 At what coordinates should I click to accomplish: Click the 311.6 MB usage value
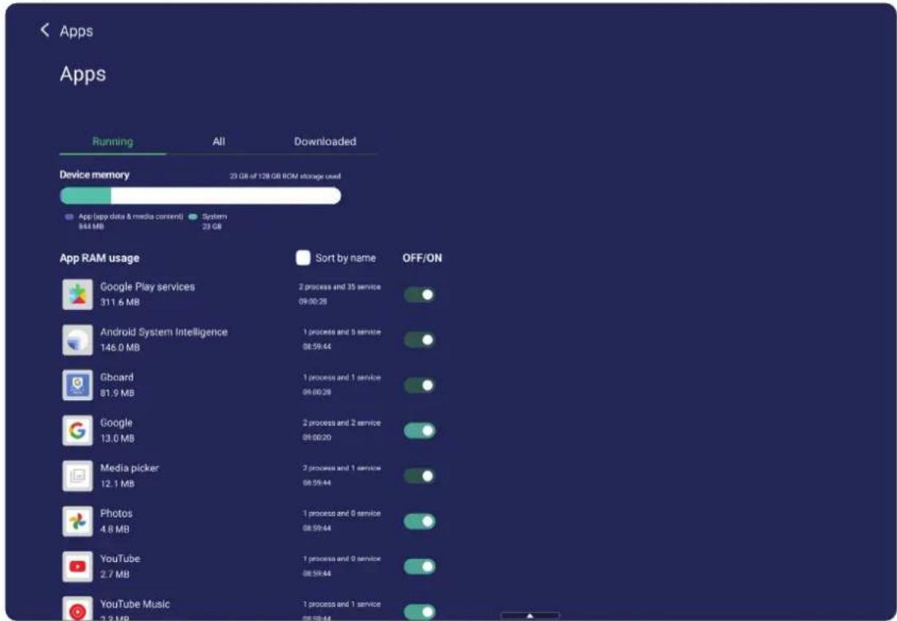pos(119,302)
